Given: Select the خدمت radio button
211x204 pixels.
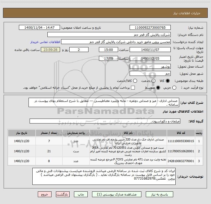Looking at the screenshot, I should (x=153, y=81).
